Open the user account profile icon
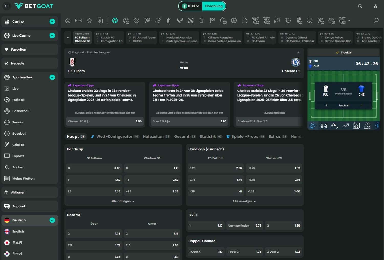The image size is (384, 260). [375, 6]
